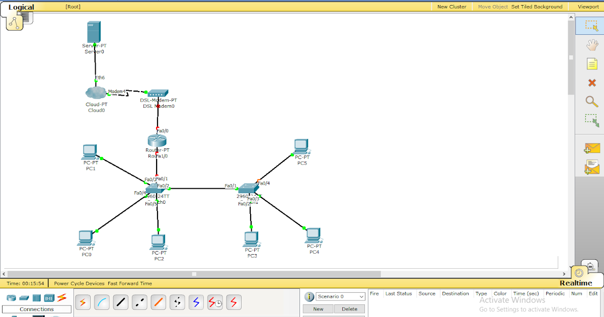Screen dimensions: 604x317
Task: Select the Inspect magnifier tool
Action: tap(592, 101)
